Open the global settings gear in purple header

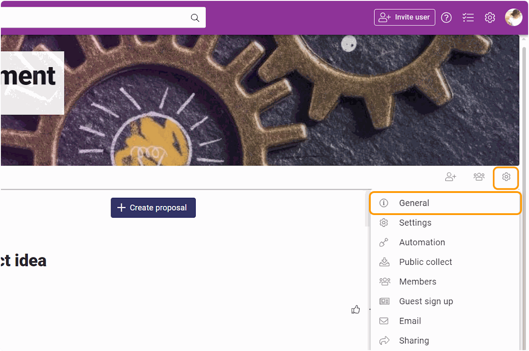(x=490, y=18)
